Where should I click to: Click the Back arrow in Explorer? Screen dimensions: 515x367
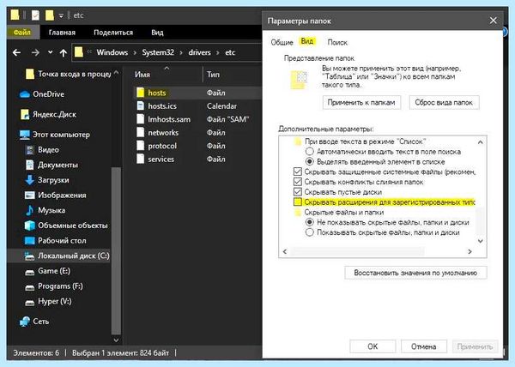16,52
